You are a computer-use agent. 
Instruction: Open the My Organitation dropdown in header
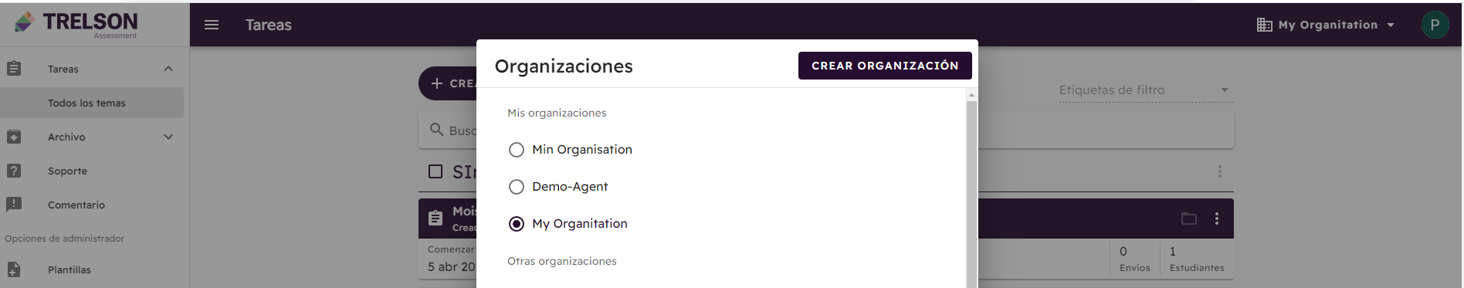click(1326, 25)
